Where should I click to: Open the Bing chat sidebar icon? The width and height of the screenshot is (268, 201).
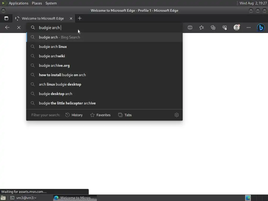pos(261,27)
